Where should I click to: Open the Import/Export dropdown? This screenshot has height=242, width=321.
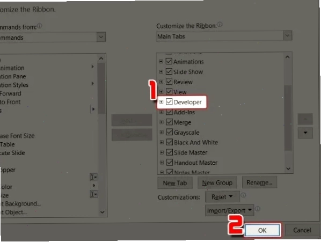pos(230,210)
